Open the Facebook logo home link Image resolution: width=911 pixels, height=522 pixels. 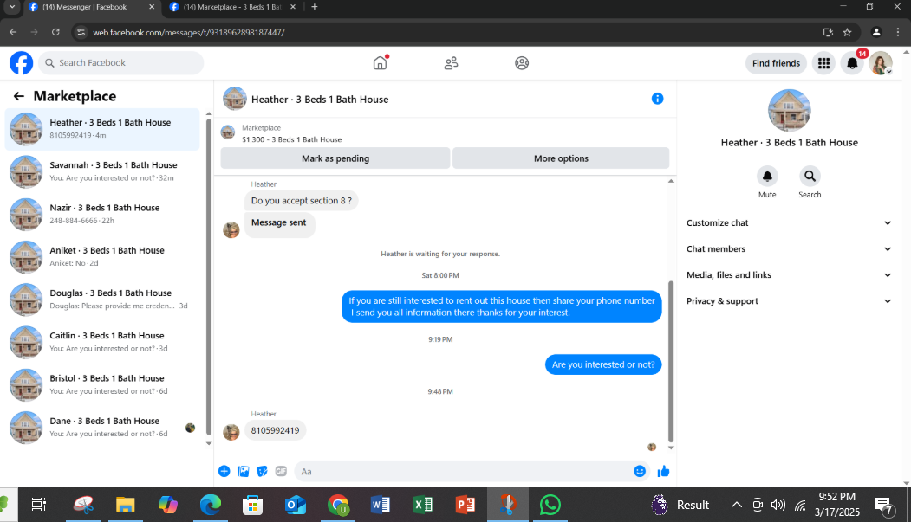click(x=21, y=62)
